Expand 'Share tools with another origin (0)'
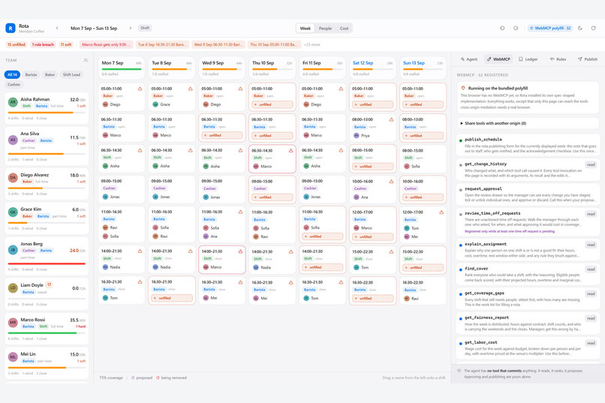 click(x=528, y=123)
